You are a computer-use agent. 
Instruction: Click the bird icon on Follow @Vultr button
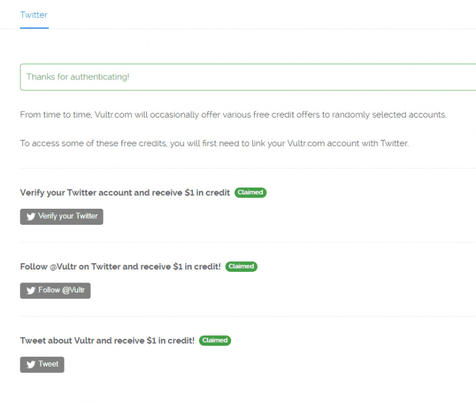tap(30, 291)
